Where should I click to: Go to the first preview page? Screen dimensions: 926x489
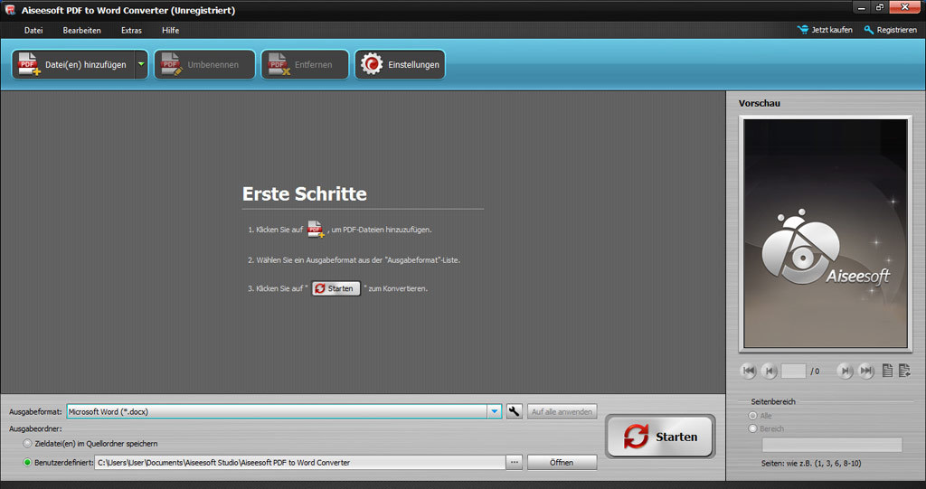(x=748, y=371)
